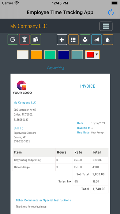120x214 pixels.
Task: Click the Rate column header
Action: click(x=82, y=152)
